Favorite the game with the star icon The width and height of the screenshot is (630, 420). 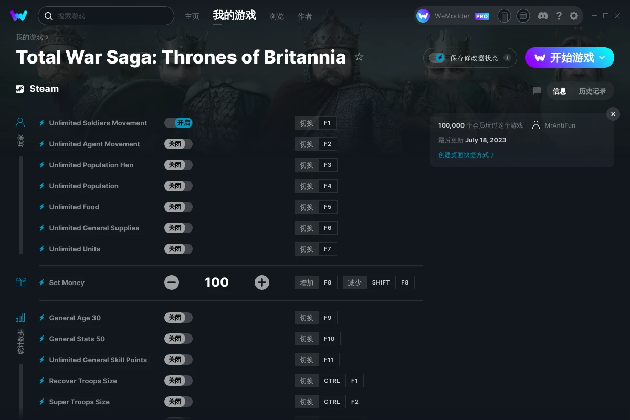(359, 57)
